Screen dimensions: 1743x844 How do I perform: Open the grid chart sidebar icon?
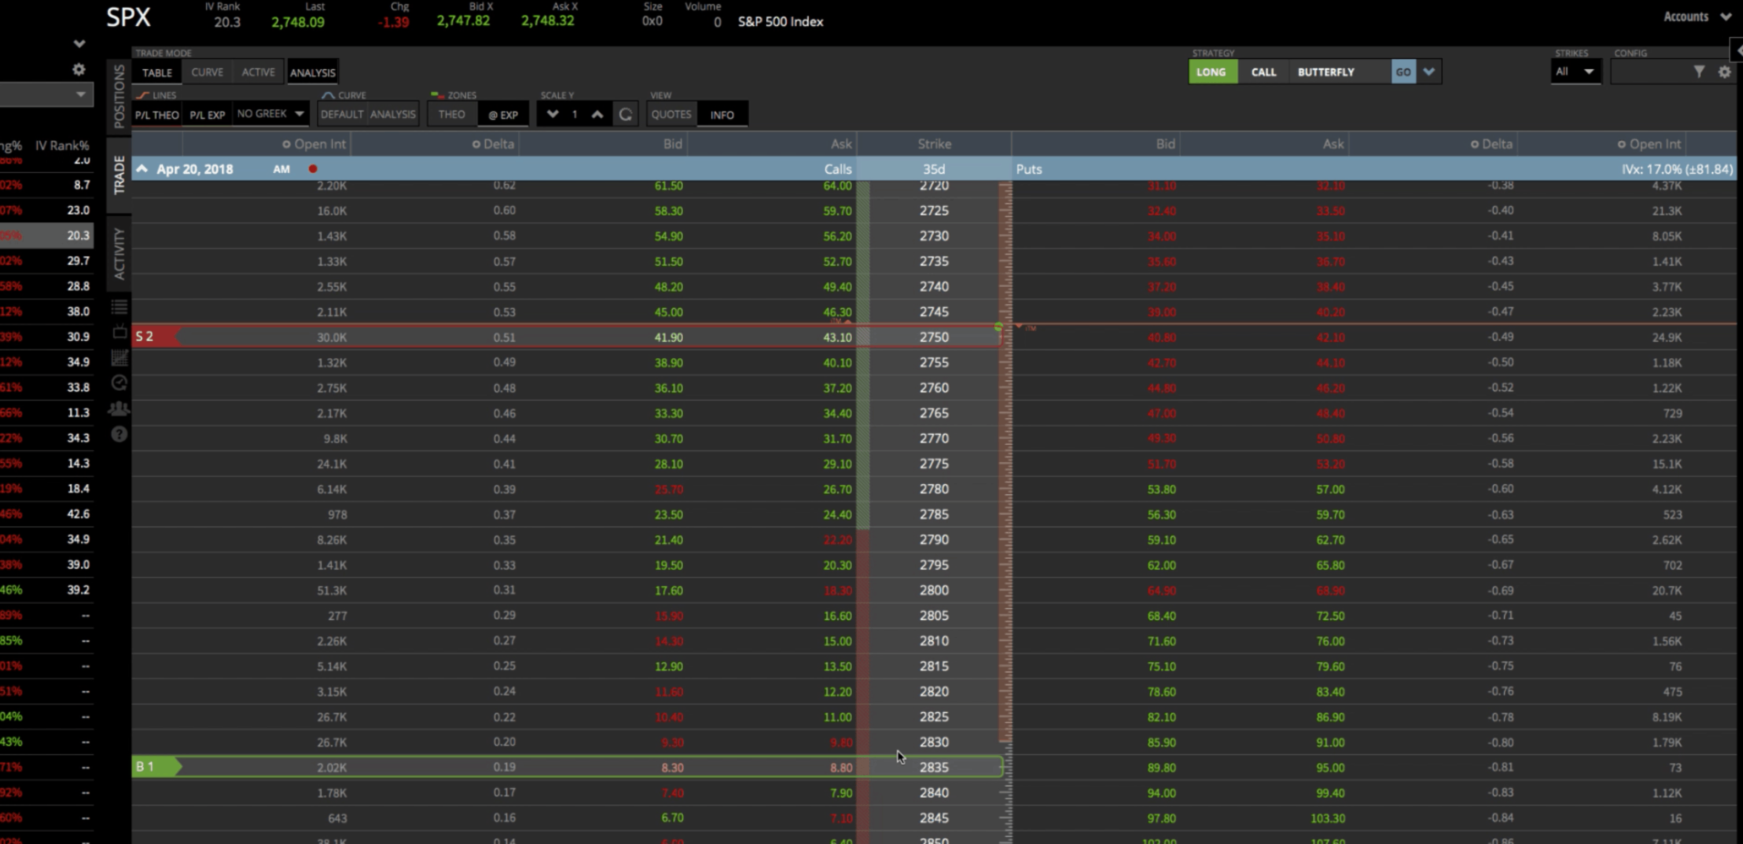click(119, 358)
